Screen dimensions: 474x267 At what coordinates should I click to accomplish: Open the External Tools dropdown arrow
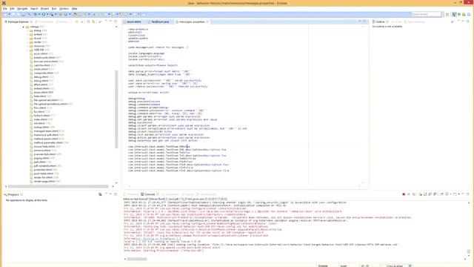(56, 14)
